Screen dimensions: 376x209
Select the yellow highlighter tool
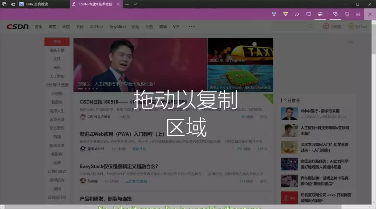coord(285,14)
